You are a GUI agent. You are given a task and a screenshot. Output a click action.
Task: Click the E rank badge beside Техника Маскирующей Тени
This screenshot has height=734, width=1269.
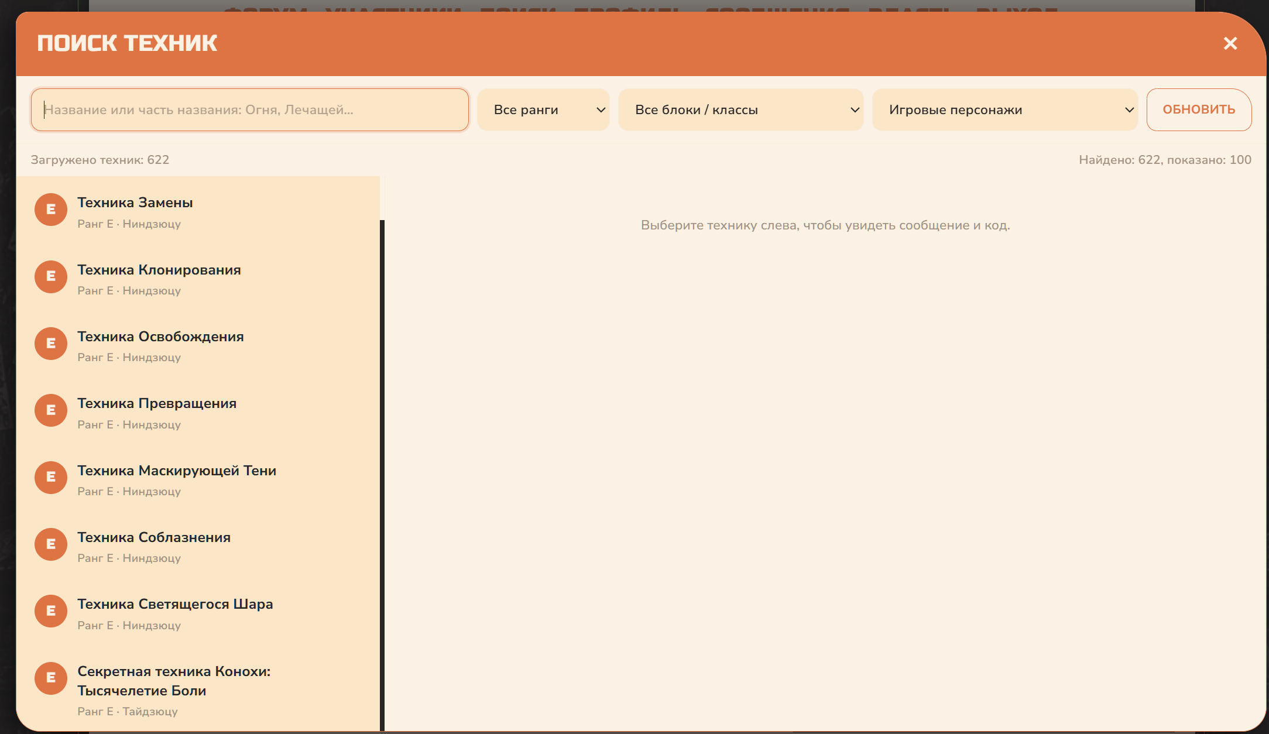[51, 477]
